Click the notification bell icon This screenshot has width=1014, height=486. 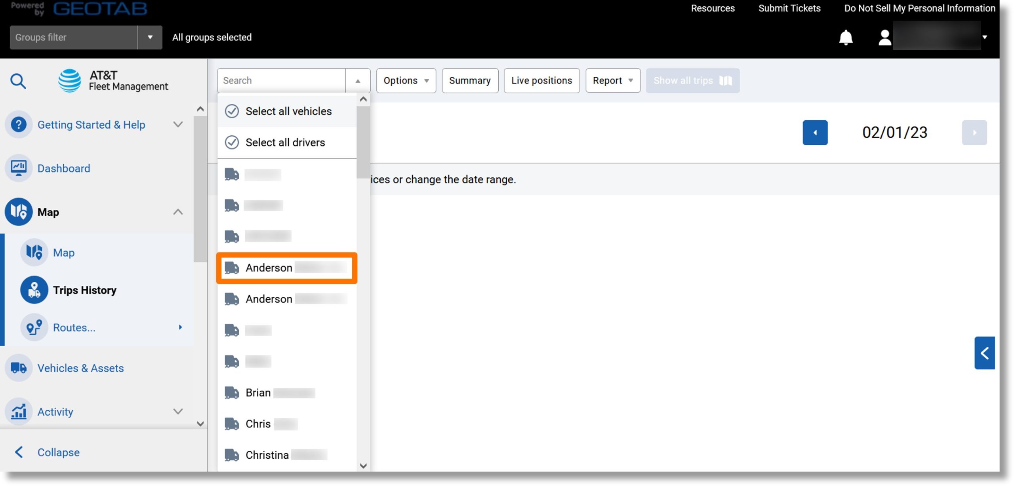click(x=844, y=37)
